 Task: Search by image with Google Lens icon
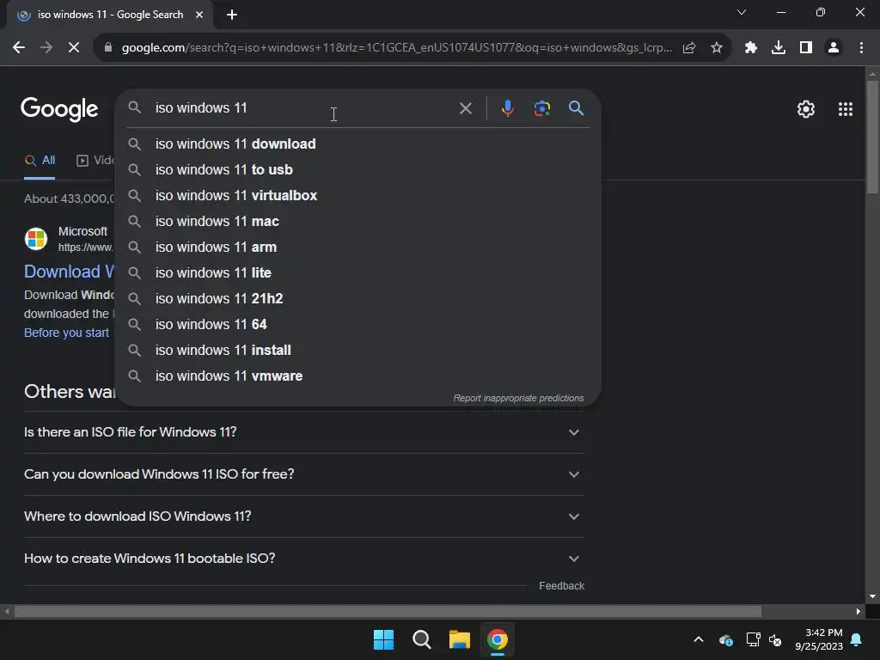click(542, 107)
